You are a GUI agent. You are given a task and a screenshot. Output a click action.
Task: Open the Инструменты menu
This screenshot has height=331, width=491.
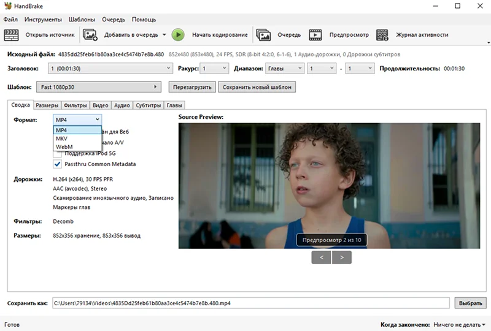43,20
